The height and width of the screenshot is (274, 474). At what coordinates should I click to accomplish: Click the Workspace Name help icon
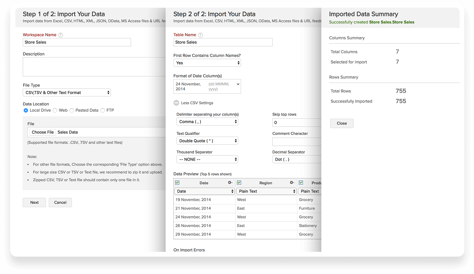pyautogui.click(x=61, y=35)
